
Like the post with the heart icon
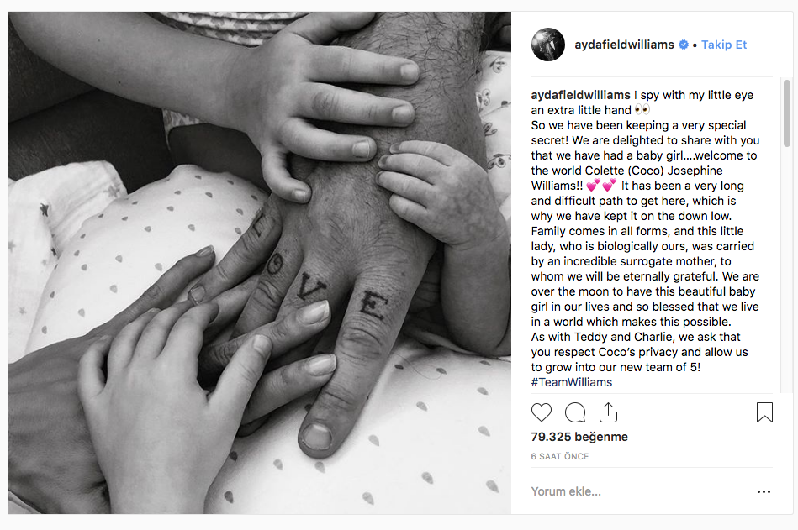[541, 412]
